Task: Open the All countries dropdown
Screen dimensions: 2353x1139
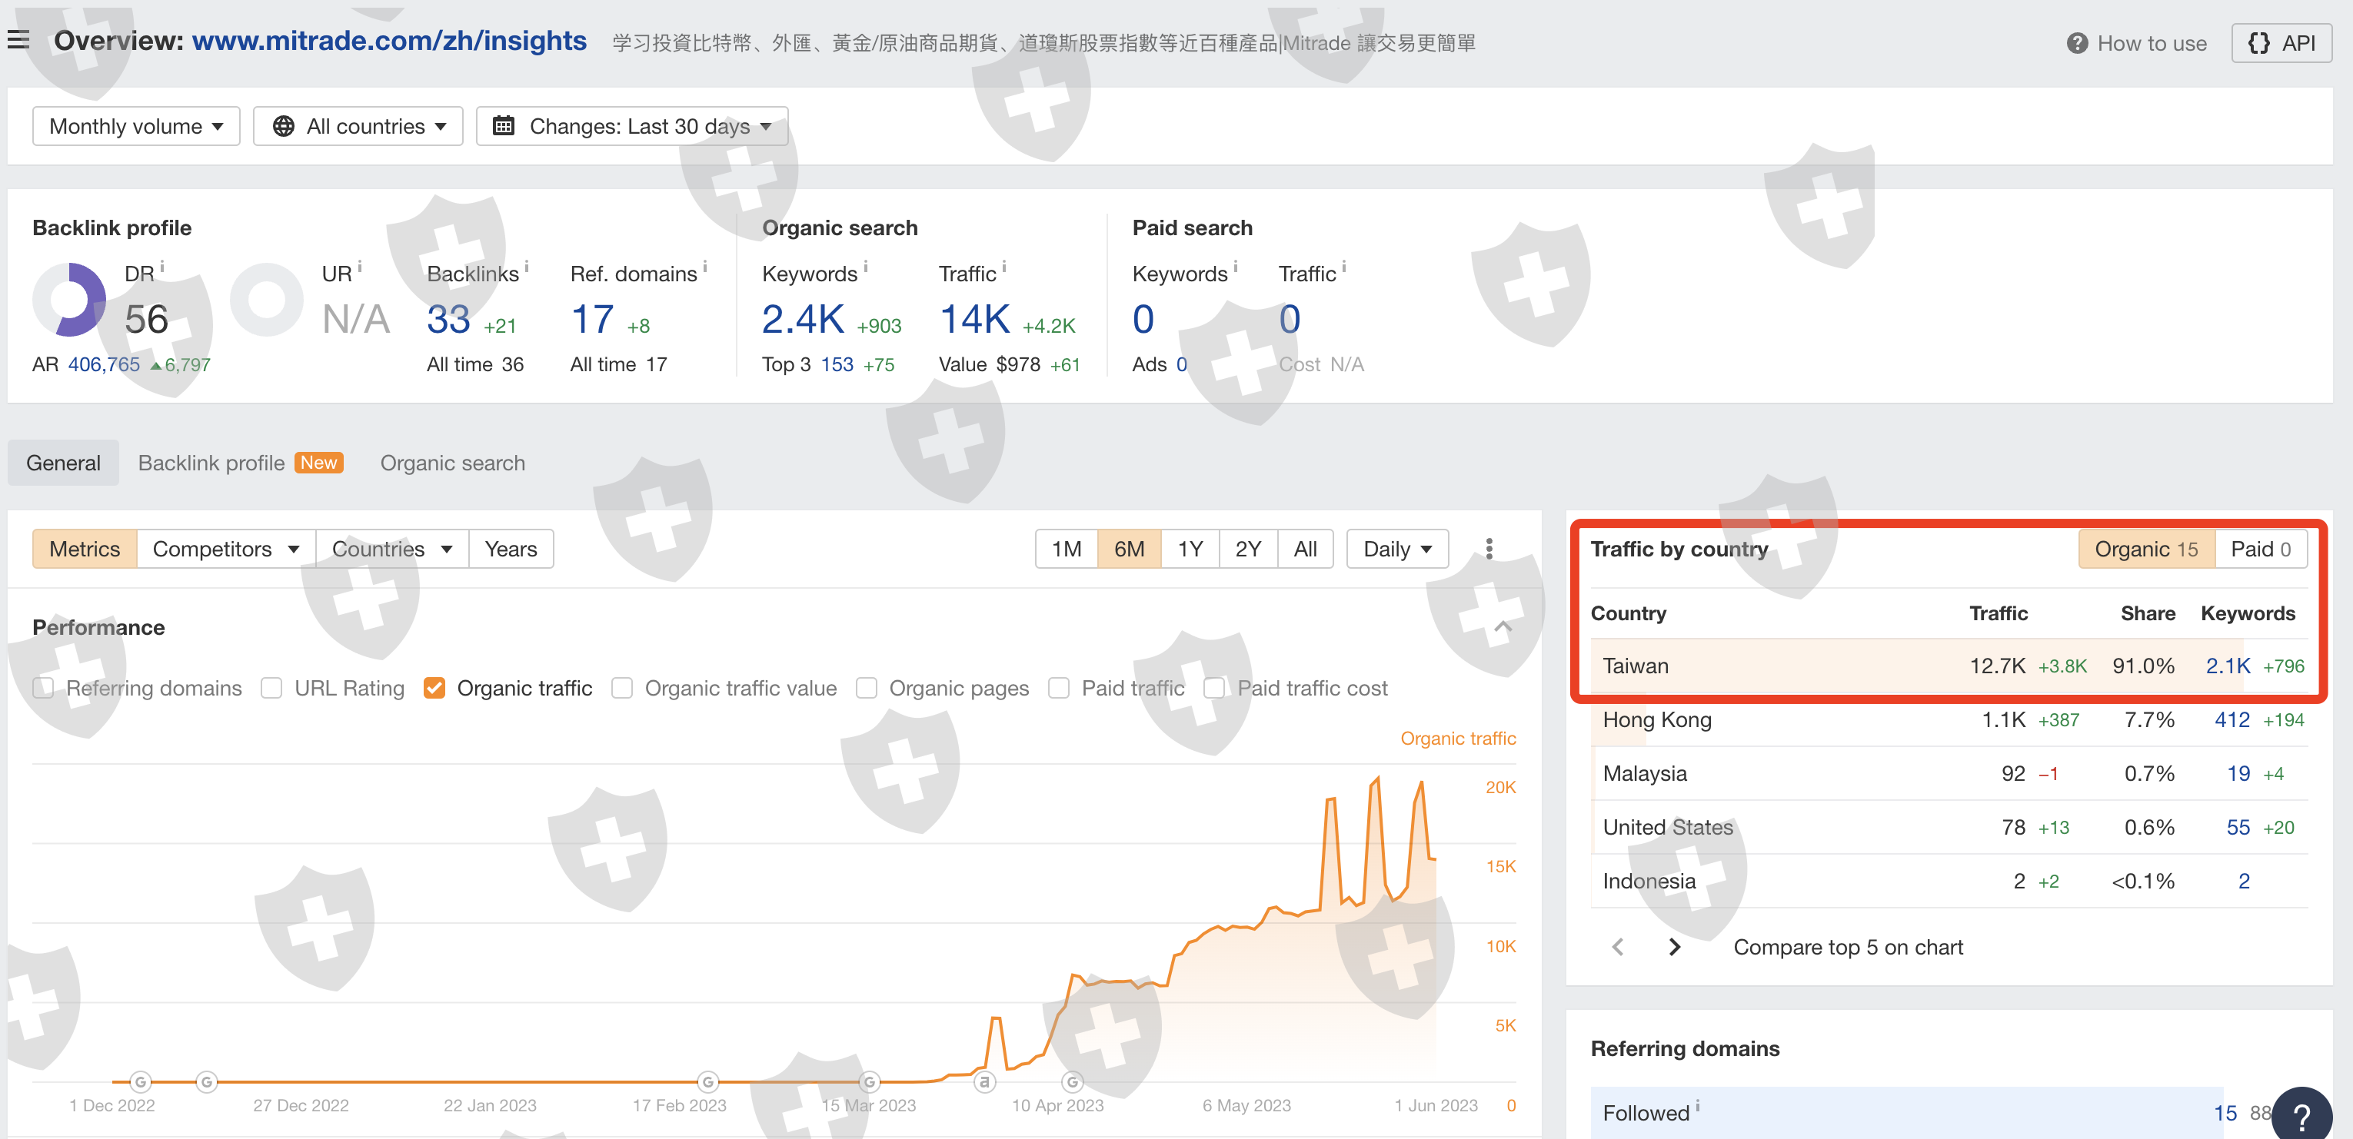Action: [x=359, y=126]
